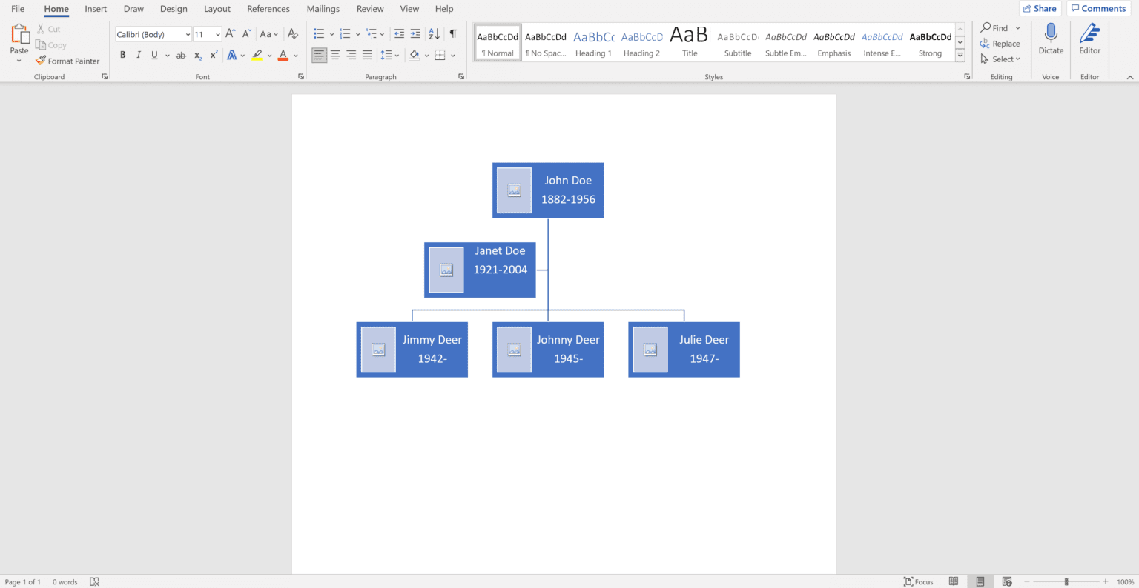This screenshot has height=588, width=1139.
Task: Apply the Heading 1 style
Action: click(593, 41)
